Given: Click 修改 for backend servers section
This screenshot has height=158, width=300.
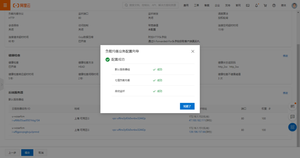Looking at the screenshot, I should (285, 93).
